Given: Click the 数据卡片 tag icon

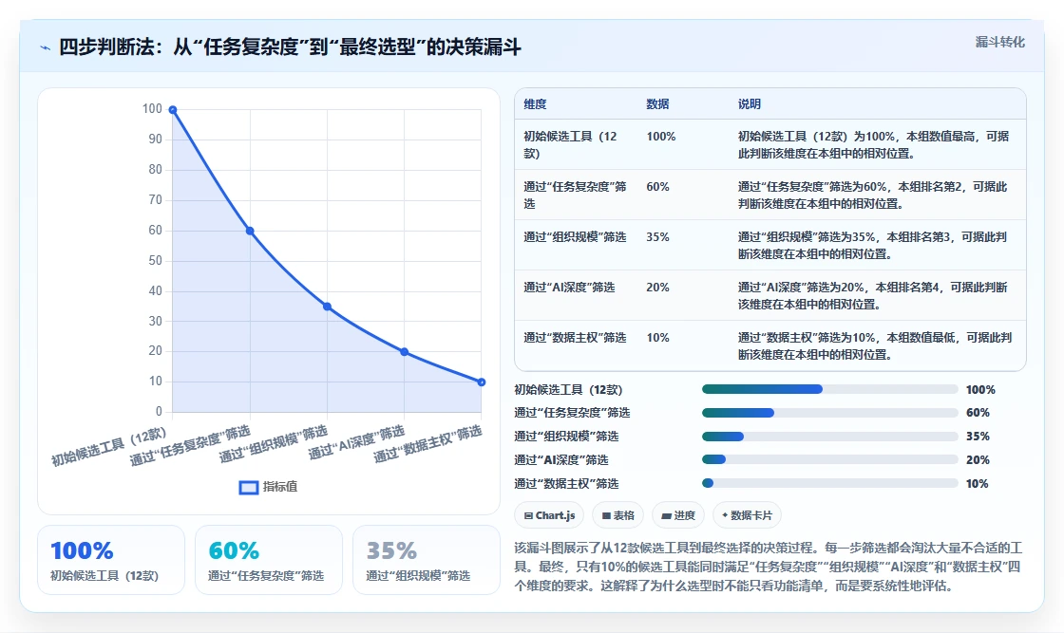Looking at the screenshot, I should point(725,515).
